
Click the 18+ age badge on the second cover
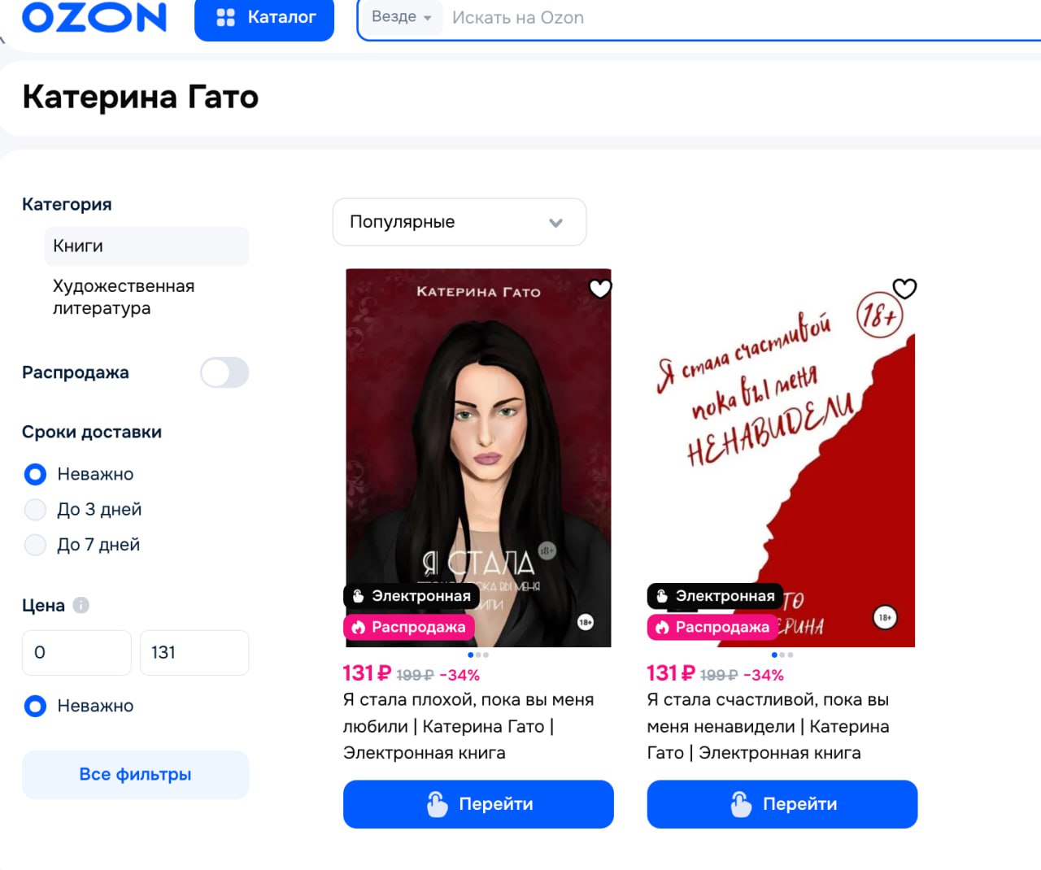coord(885,618)
